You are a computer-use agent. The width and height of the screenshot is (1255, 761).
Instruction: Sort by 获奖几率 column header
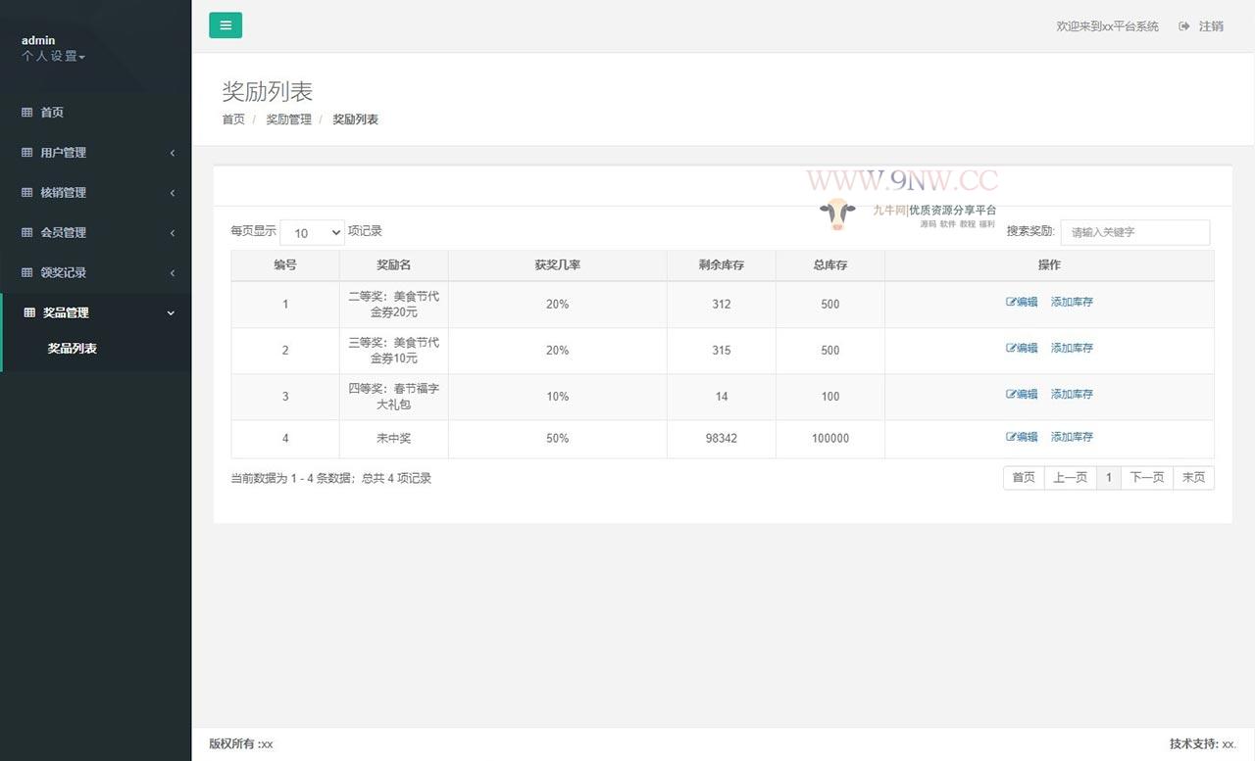tap(557, 265)
